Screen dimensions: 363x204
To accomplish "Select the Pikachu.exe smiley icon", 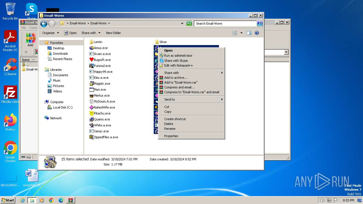I will [x=91, y=113].
